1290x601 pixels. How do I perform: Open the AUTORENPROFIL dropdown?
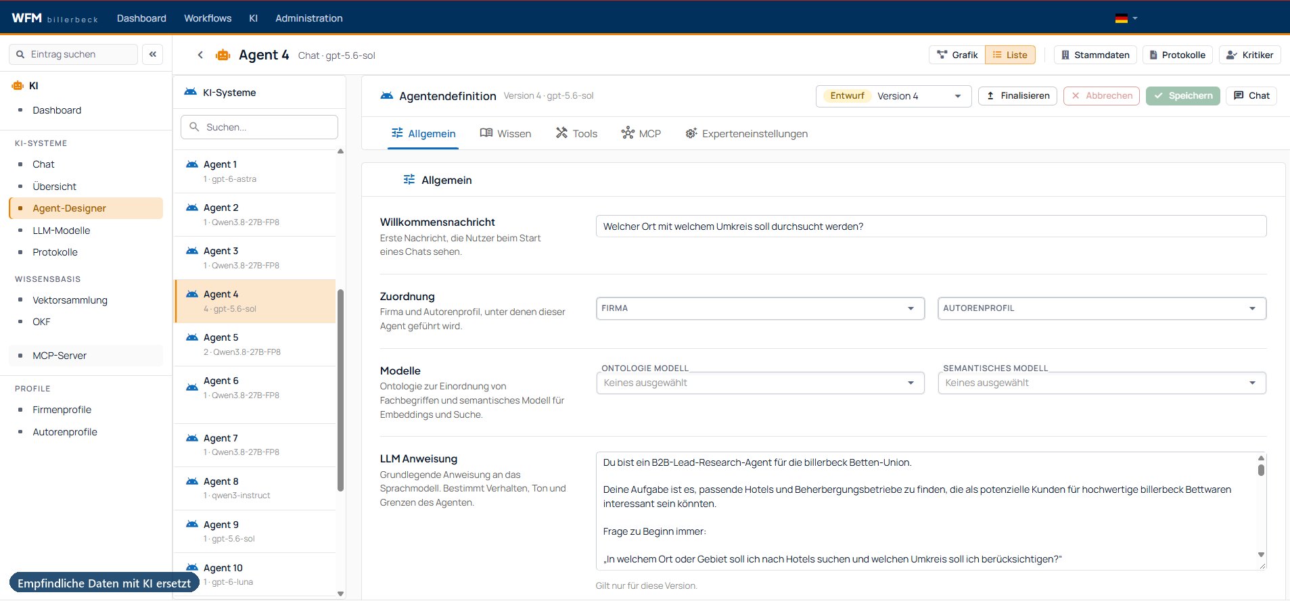[1101, 308]
